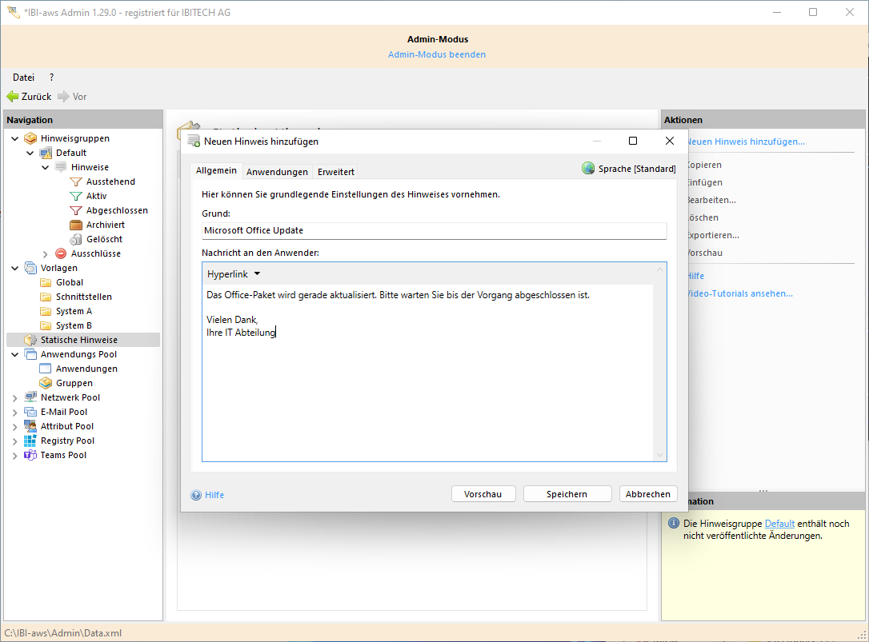Select the Archiviert box icon
869x642 pixels.
(x=76, y=225)
